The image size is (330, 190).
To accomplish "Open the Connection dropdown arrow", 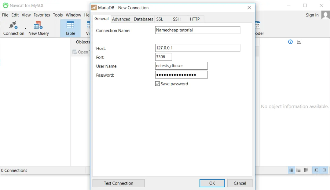I will pyautogui.click(x=25, y=28).
